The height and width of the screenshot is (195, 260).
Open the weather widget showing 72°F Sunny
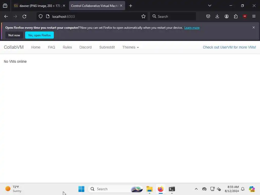[13, 189]
